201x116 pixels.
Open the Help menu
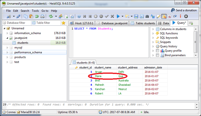54,11
